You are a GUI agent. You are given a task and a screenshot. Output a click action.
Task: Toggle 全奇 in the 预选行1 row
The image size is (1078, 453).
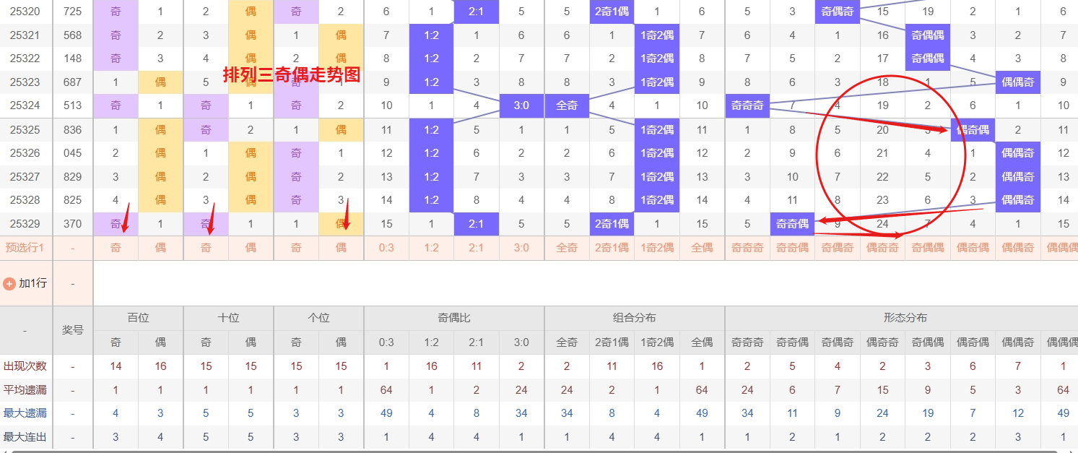click(x=567, y=248)
